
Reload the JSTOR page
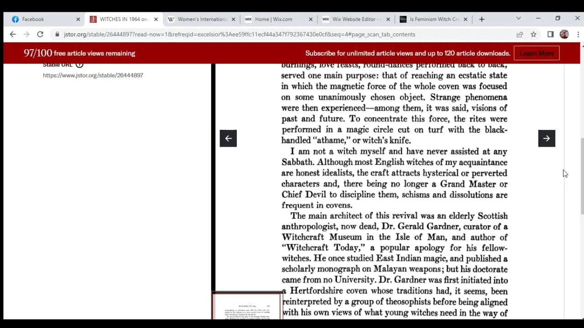click(x=40, y=34)
